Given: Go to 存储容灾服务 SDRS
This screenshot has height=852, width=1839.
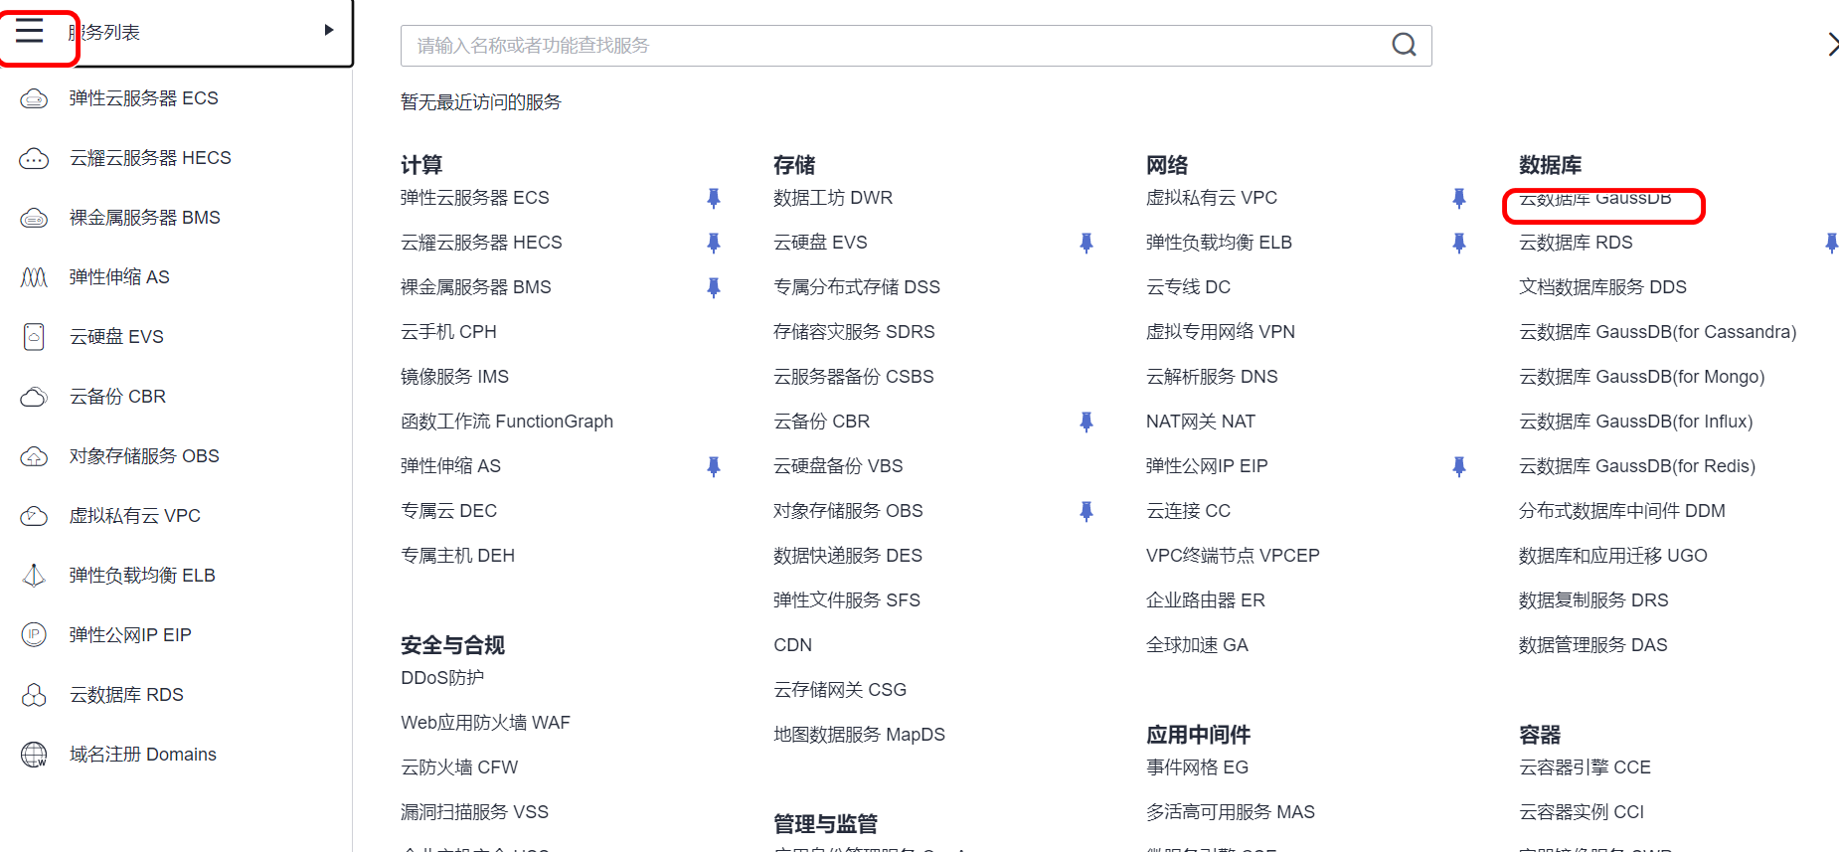Looking at the screenshot, I should pyautogui.click(x=854, y=332).
